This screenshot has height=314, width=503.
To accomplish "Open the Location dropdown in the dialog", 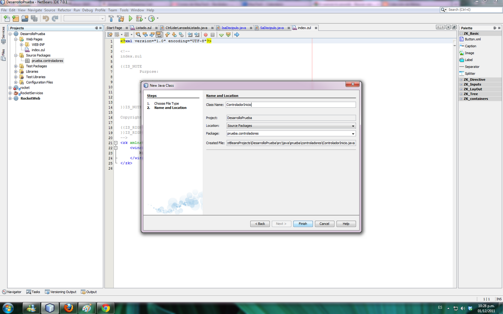I will (353, 126).
